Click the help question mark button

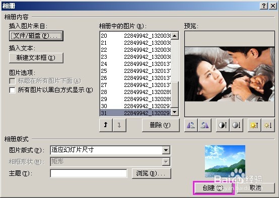[264, 6]
